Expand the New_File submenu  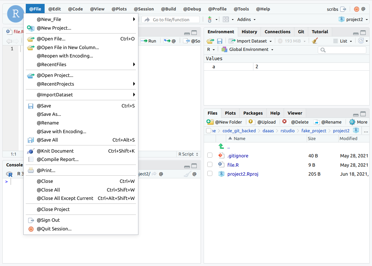[x=134, y=19]
